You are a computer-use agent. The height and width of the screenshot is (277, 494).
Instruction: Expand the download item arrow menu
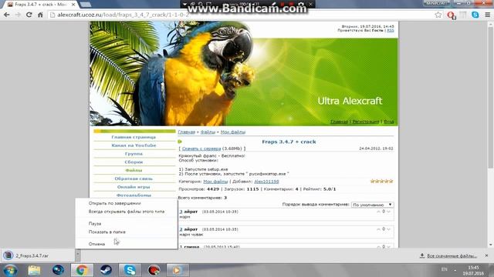(x=78, y=255)
